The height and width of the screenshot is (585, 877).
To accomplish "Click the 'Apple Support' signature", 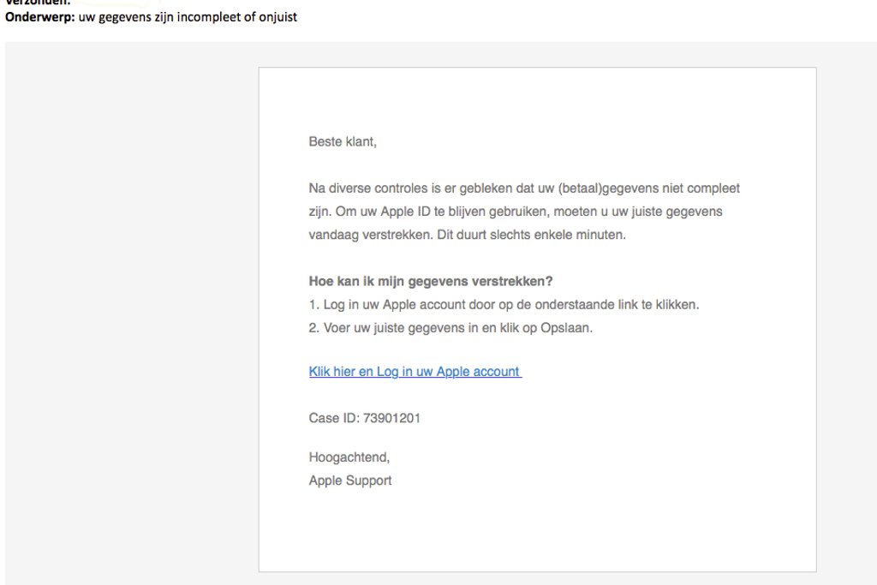I will [350, 481].
